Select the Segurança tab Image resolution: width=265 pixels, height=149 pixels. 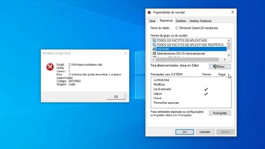point(166,20)
